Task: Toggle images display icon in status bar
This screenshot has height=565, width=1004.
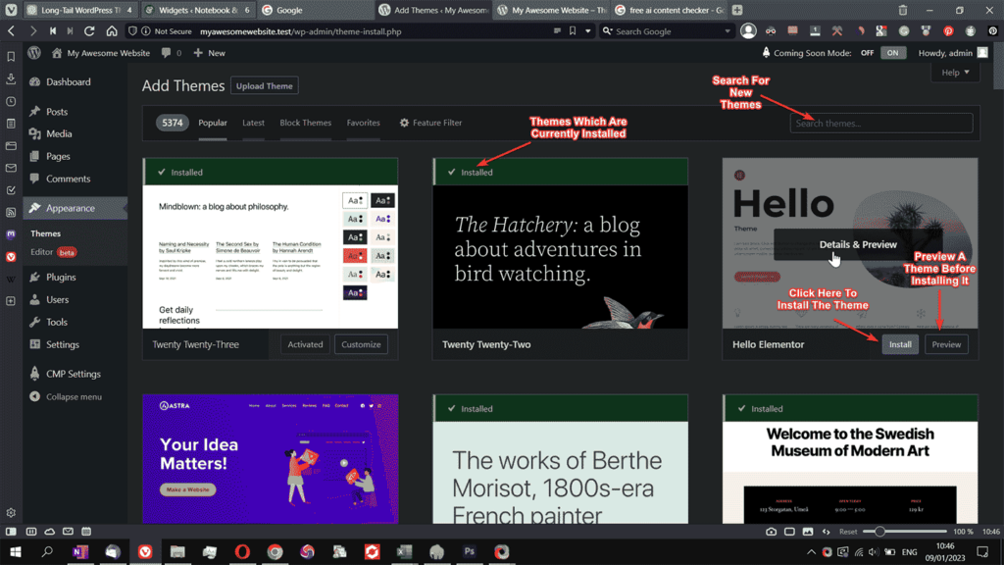Action: coord(808,531)
